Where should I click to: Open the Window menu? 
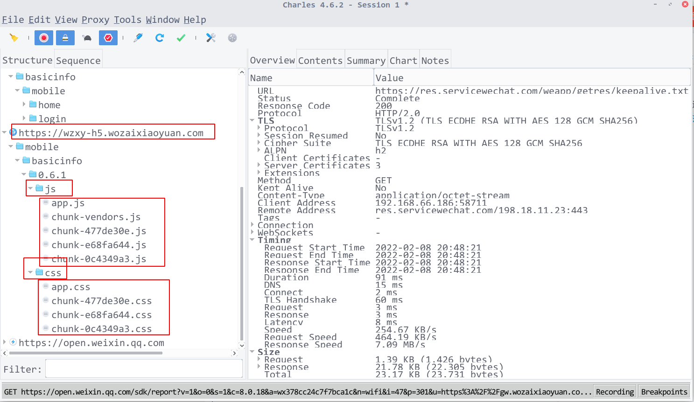(163, 20)
